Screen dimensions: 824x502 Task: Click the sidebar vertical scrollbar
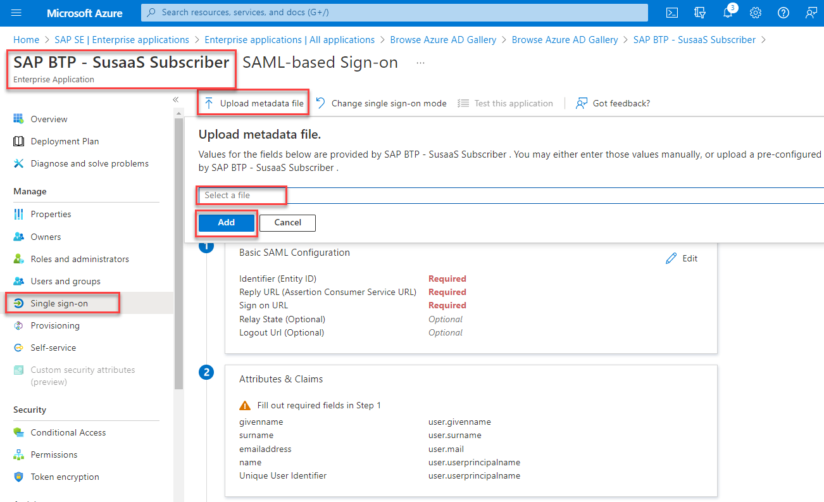click(178, 253)
